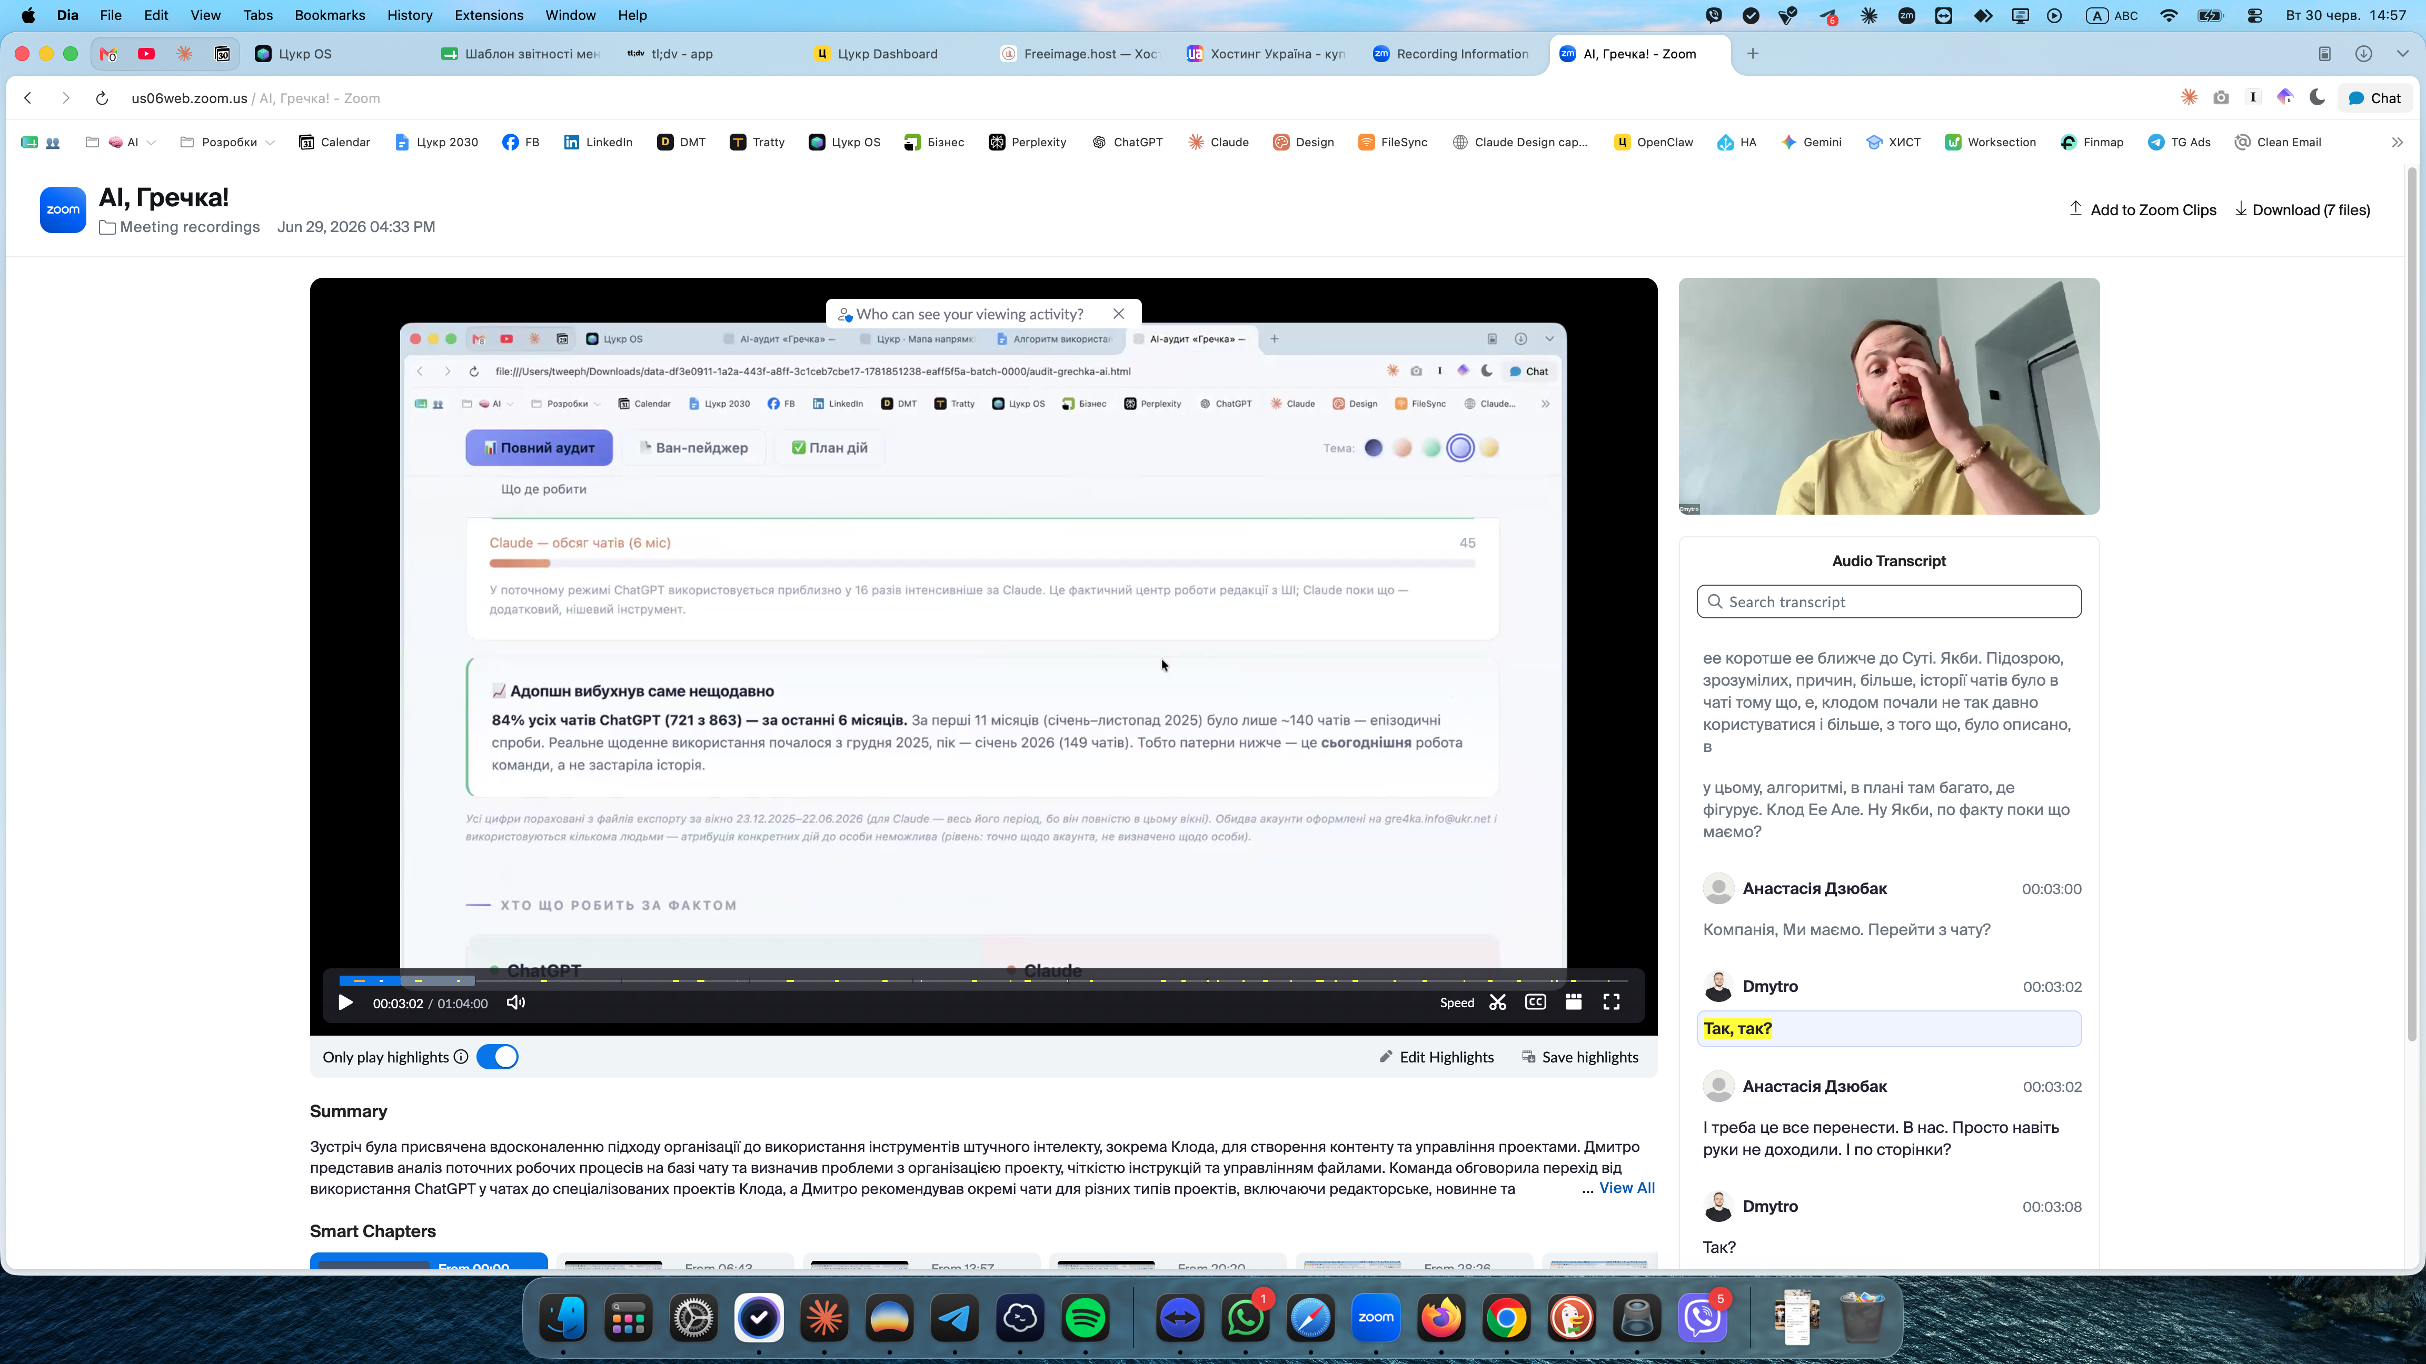Viewport: 2426px width, 1364px height.
Task: Click Add to Zoom Clips
Action: click(x=2143, y=210)
